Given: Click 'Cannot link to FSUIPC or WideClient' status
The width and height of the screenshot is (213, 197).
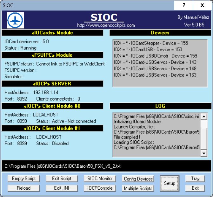Looking at the screenshot, I should [70, 64].
